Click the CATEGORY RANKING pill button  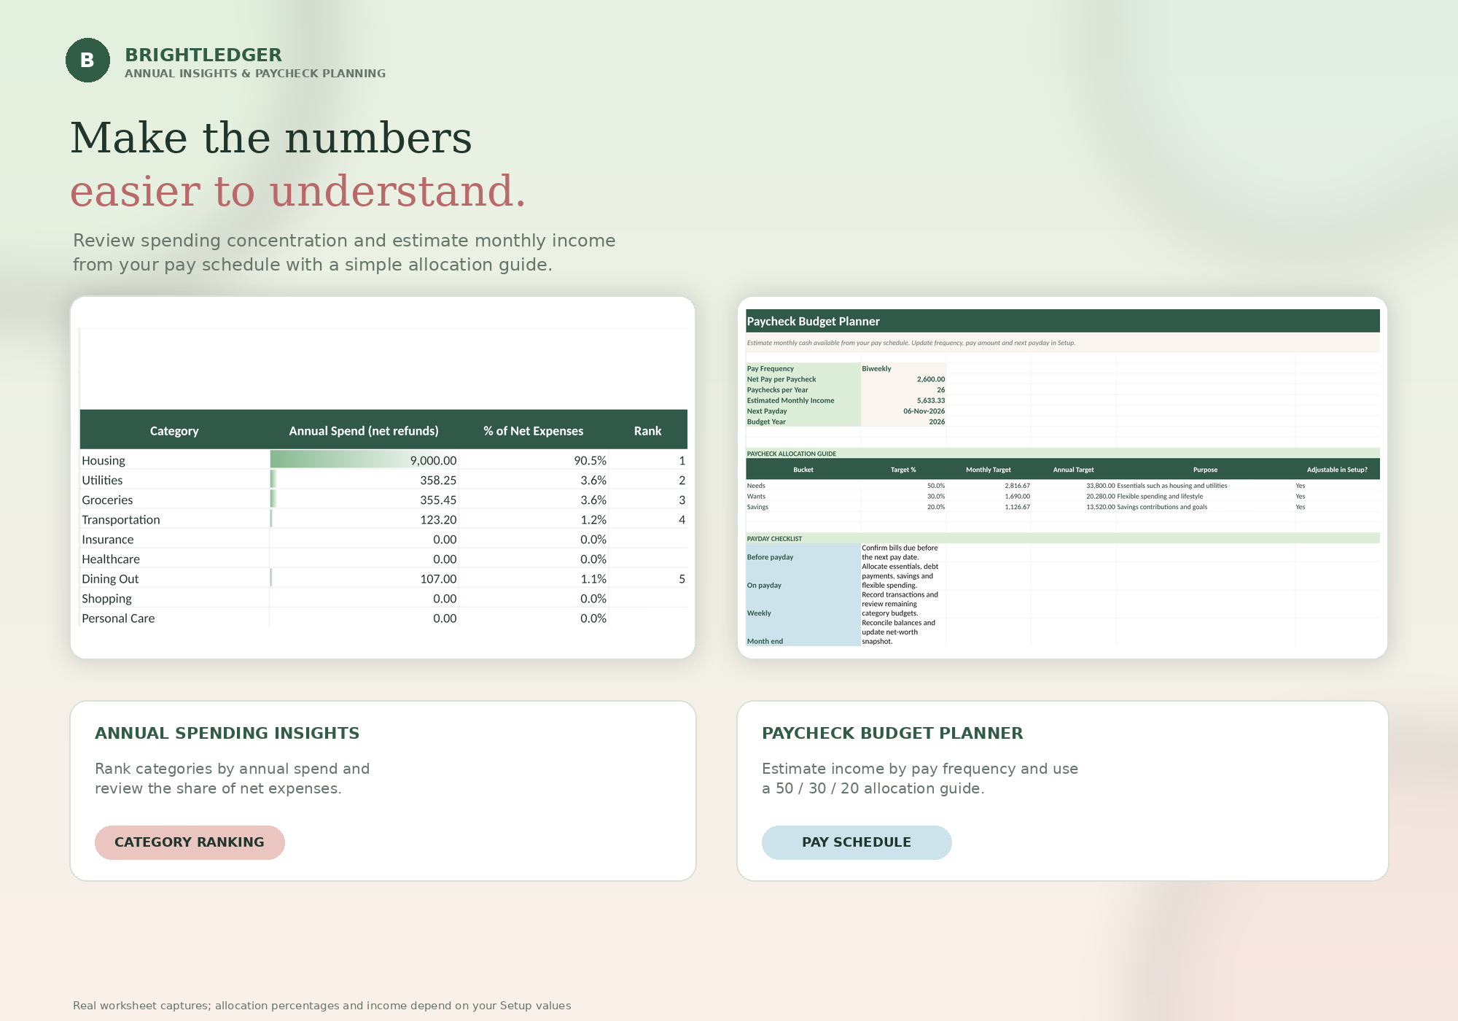click(x=190, y=842)
